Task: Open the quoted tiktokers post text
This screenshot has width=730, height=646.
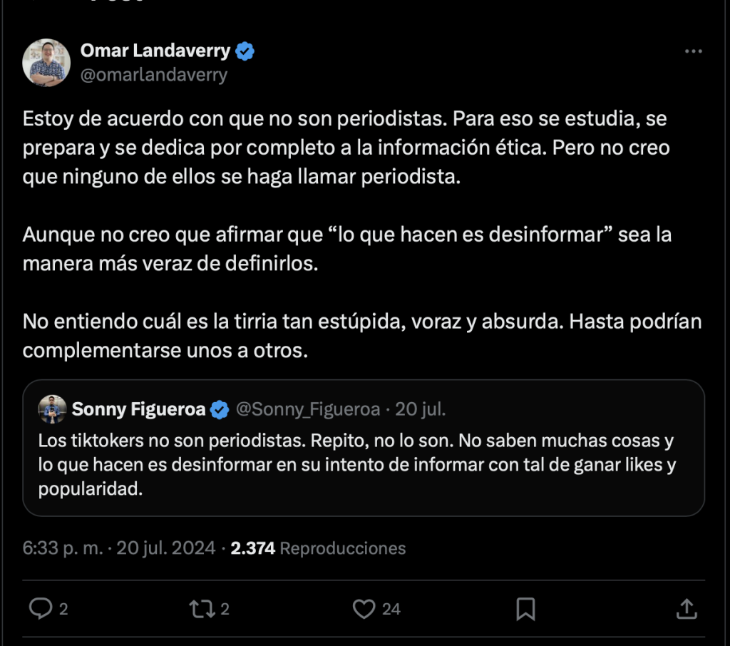Action: (356, 466)
